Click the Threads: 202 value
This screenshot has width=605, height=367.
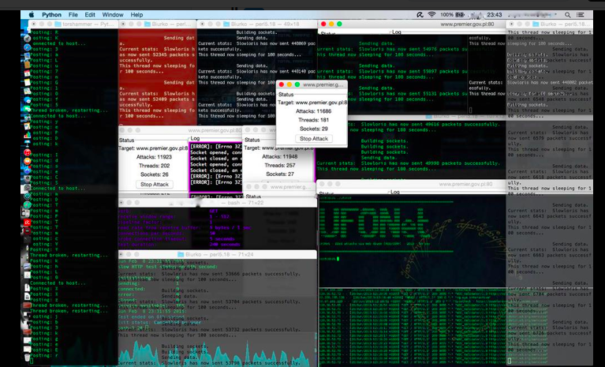click(154, 166)
